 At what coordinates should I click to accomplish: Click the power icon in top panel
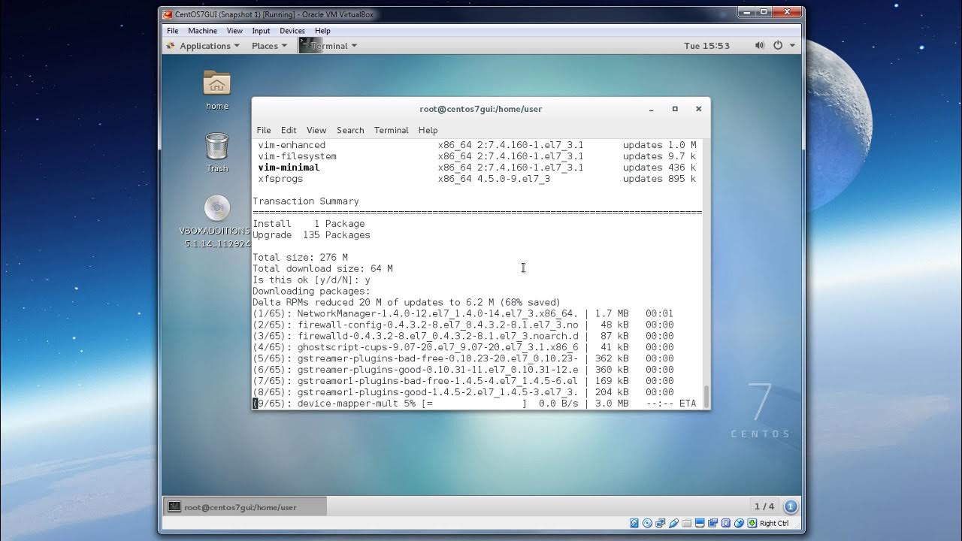click(x=777, y=46)
